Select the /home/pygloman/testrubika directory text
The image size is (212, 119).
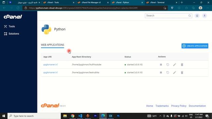85,73
